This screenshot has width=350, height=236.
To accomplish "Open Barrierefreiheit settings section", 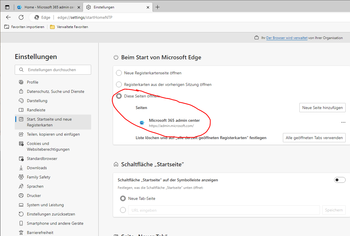I will (53, 233).
